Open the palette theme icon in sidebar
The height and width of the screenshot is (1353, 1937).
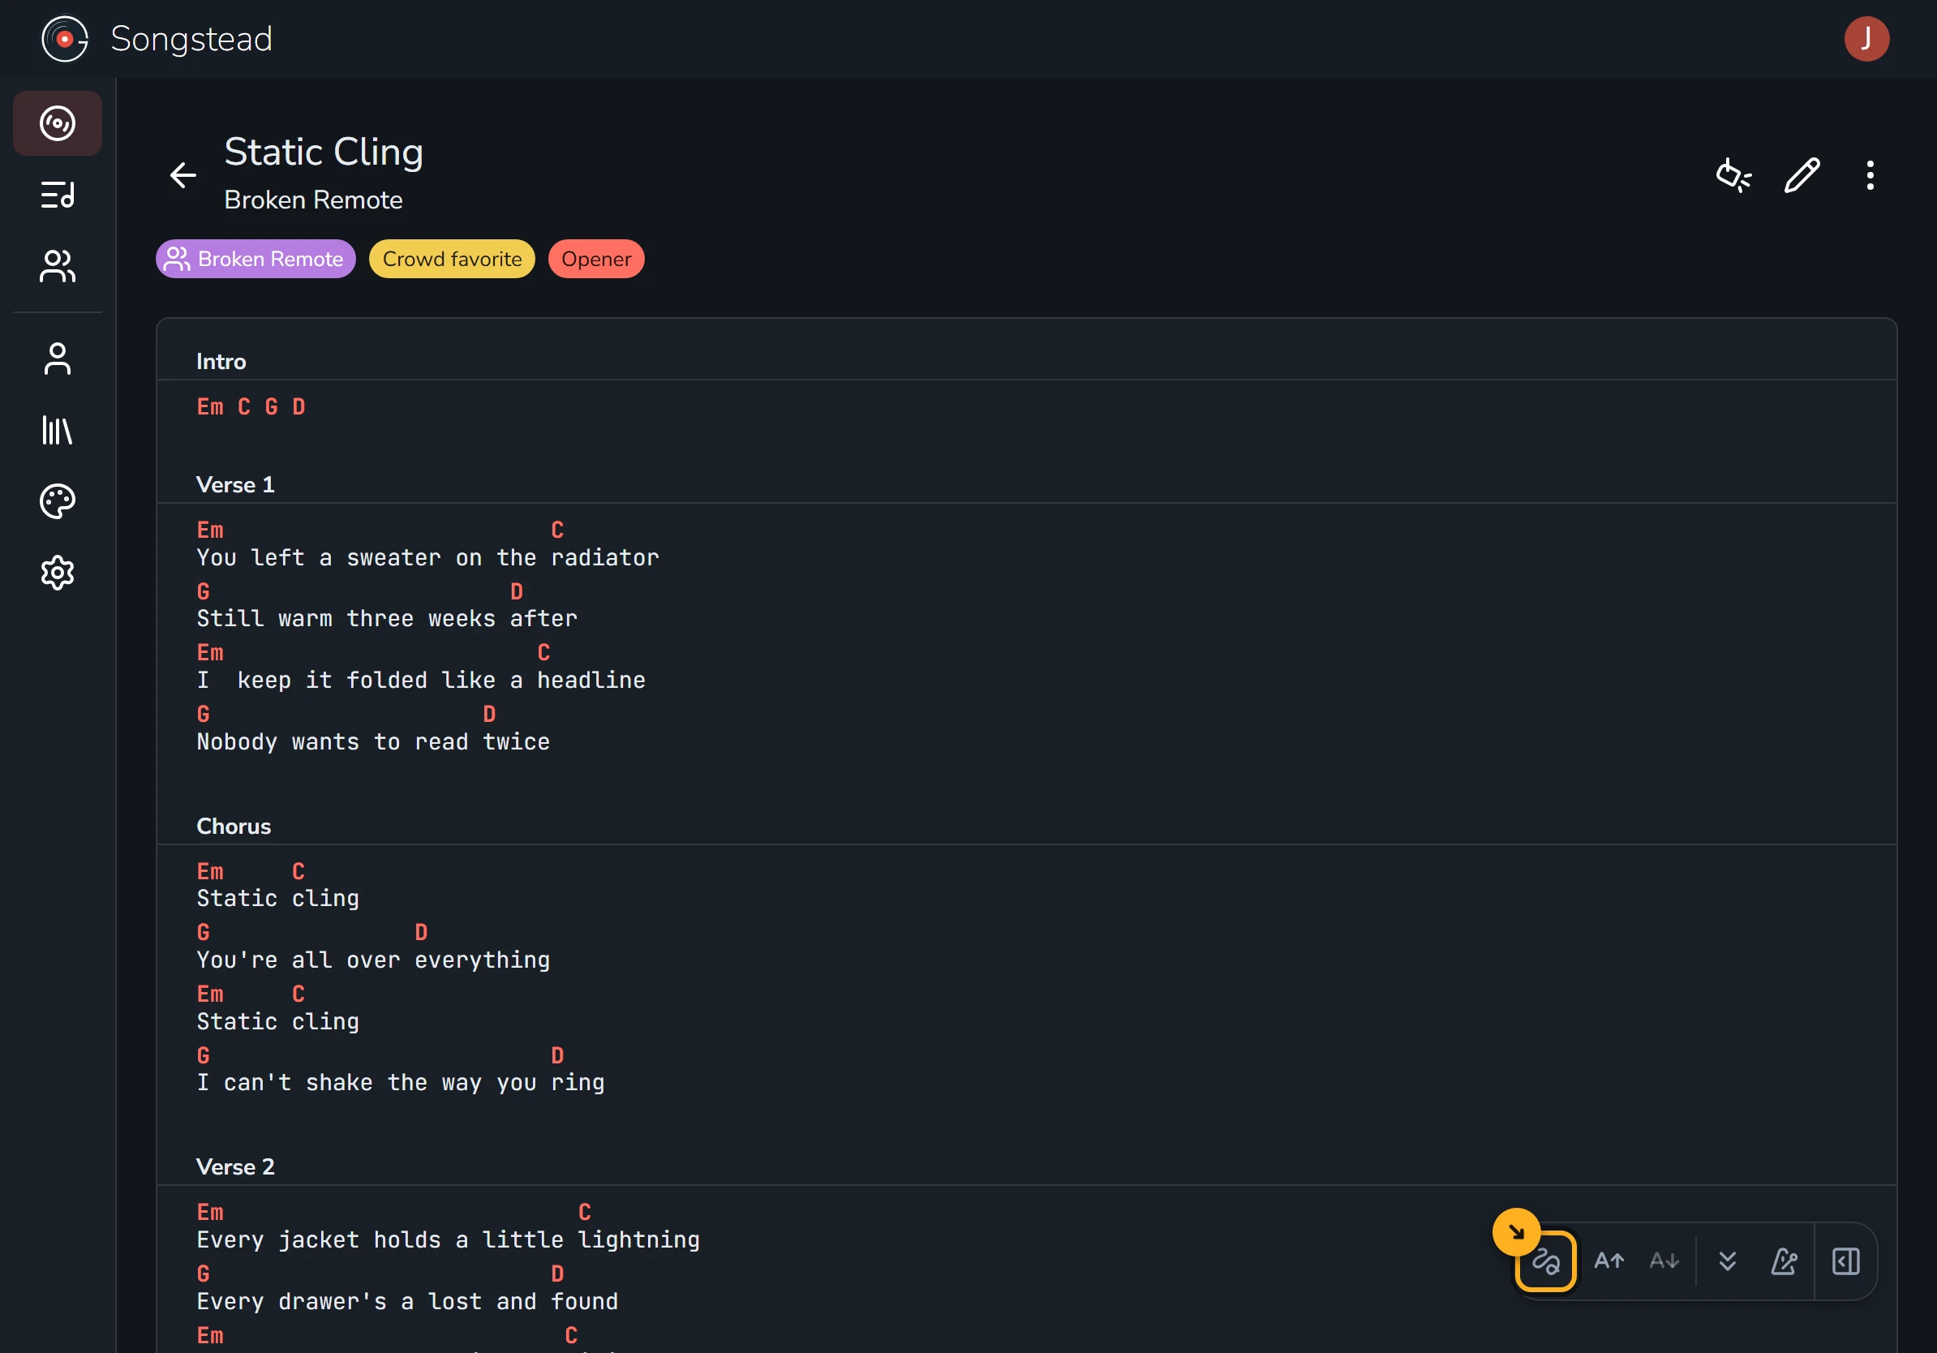(58, 502)
